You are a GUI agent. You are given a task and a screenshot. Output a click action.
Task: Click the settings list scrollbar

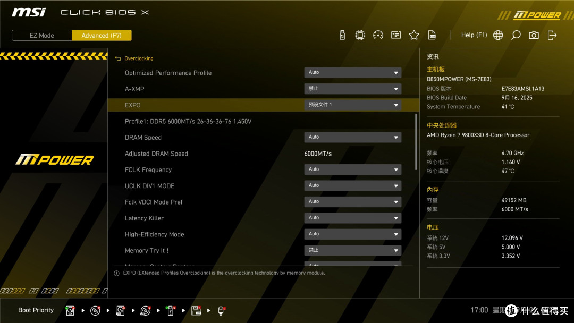416,142
